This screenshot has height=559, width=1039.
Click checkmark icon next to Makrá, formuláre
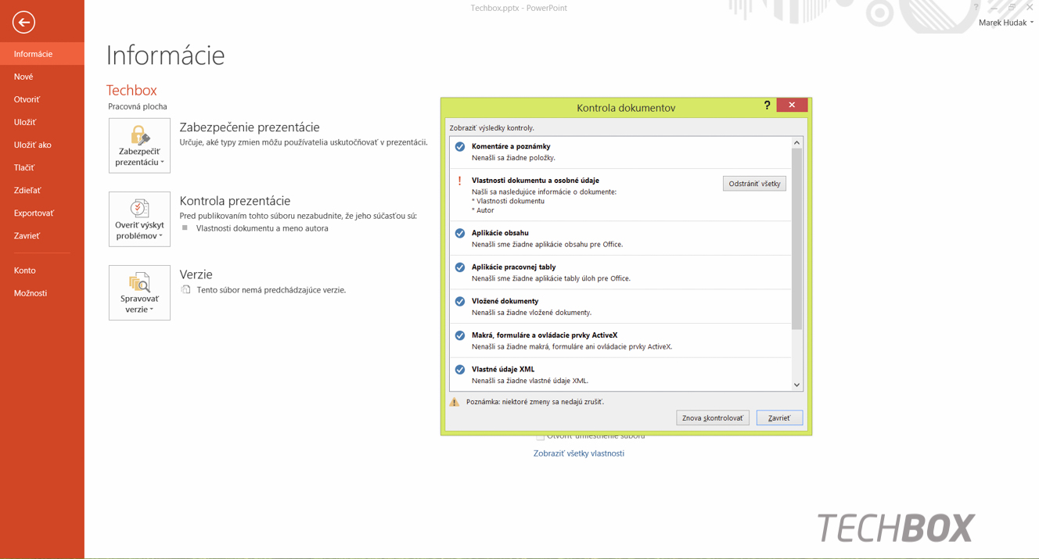click(460, 335)
